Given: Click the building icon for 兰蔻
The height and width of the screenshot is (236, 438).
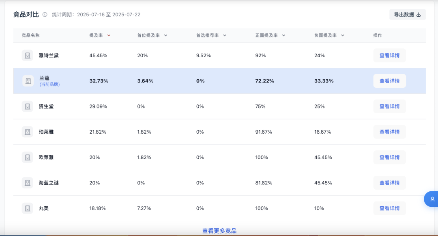Looking at the screenshot, I should (28, 81).
